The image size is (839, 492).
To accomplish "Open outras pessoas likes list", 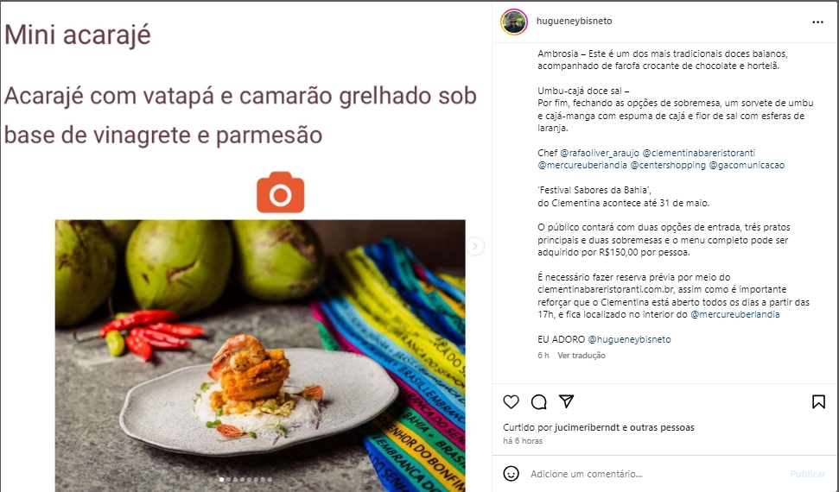I will click(662, 427).
